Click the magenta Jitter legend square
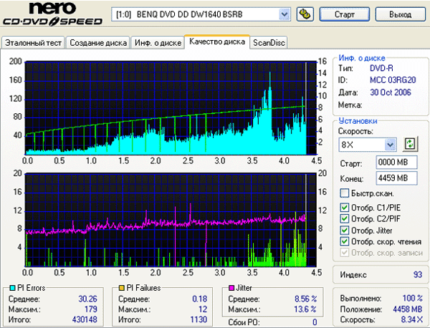The height and width of the screenshot is (328, 430). 231,288
